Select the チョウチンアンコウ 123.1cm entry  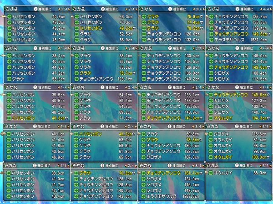tap(104, 79)
